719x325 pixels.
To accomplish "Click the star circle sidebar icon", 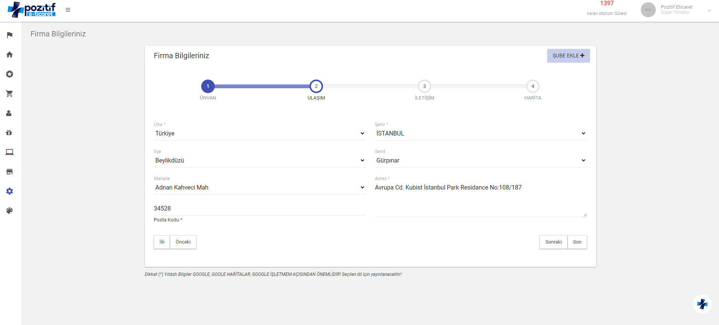I will [10, 74].
